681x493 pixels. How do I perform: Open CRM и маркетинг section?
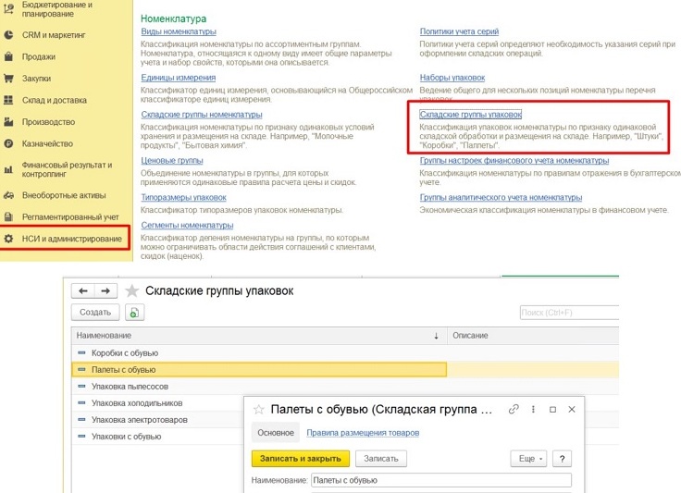pos(54,35)
